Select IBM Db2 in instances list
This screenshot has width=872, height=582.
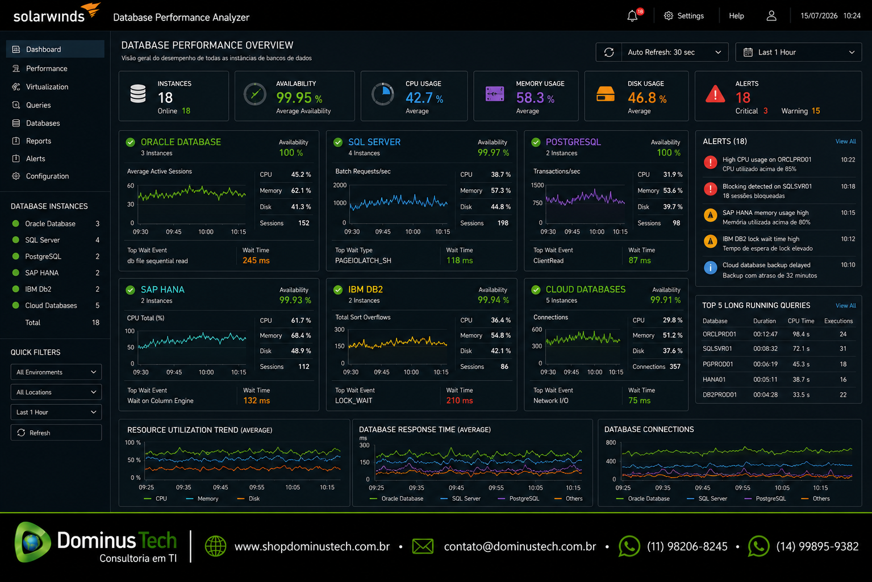tap(56, 289)
